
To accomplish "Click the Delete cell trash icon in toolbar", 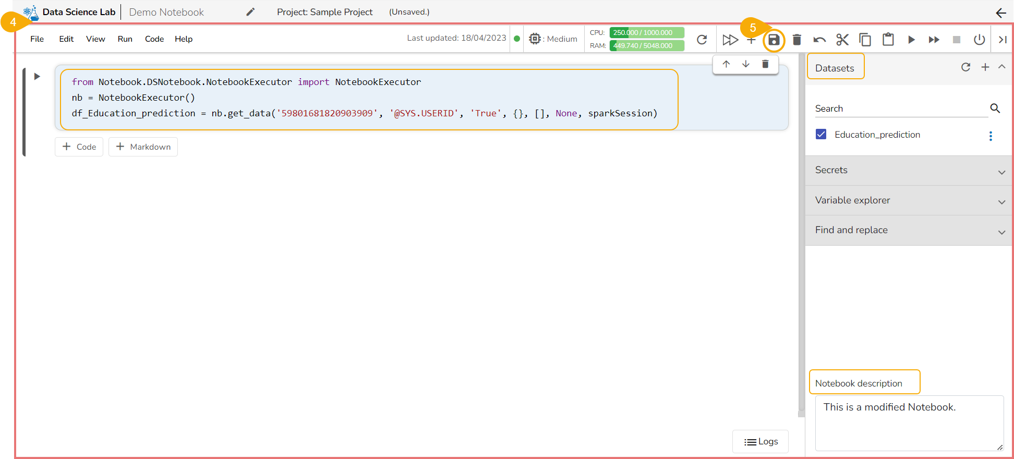I will [796, 40].
